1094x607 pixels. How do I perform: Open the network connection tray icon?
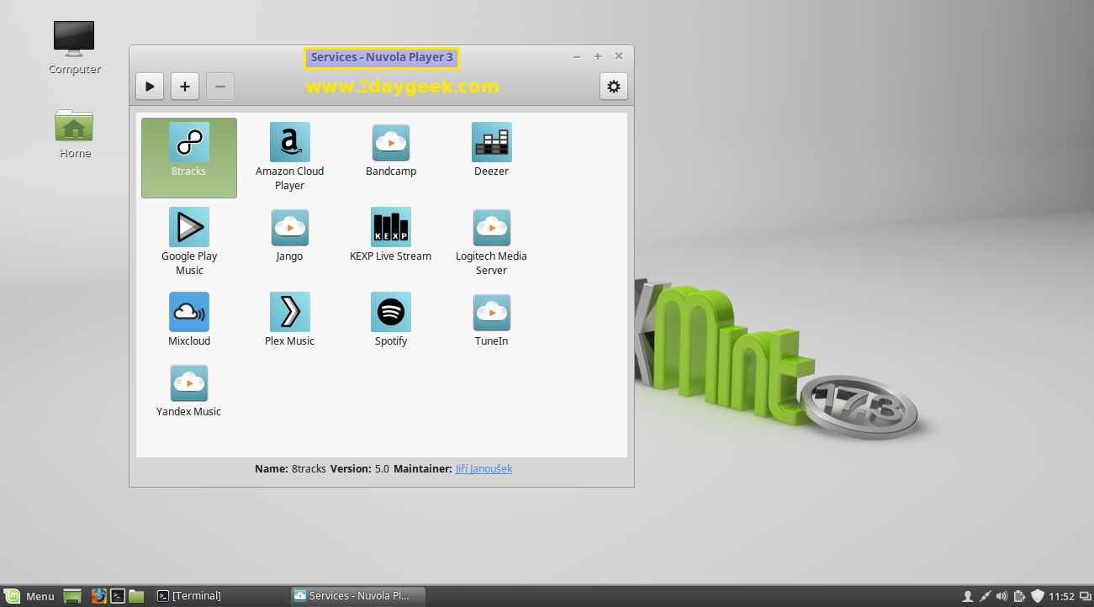(x=985, y=596)
